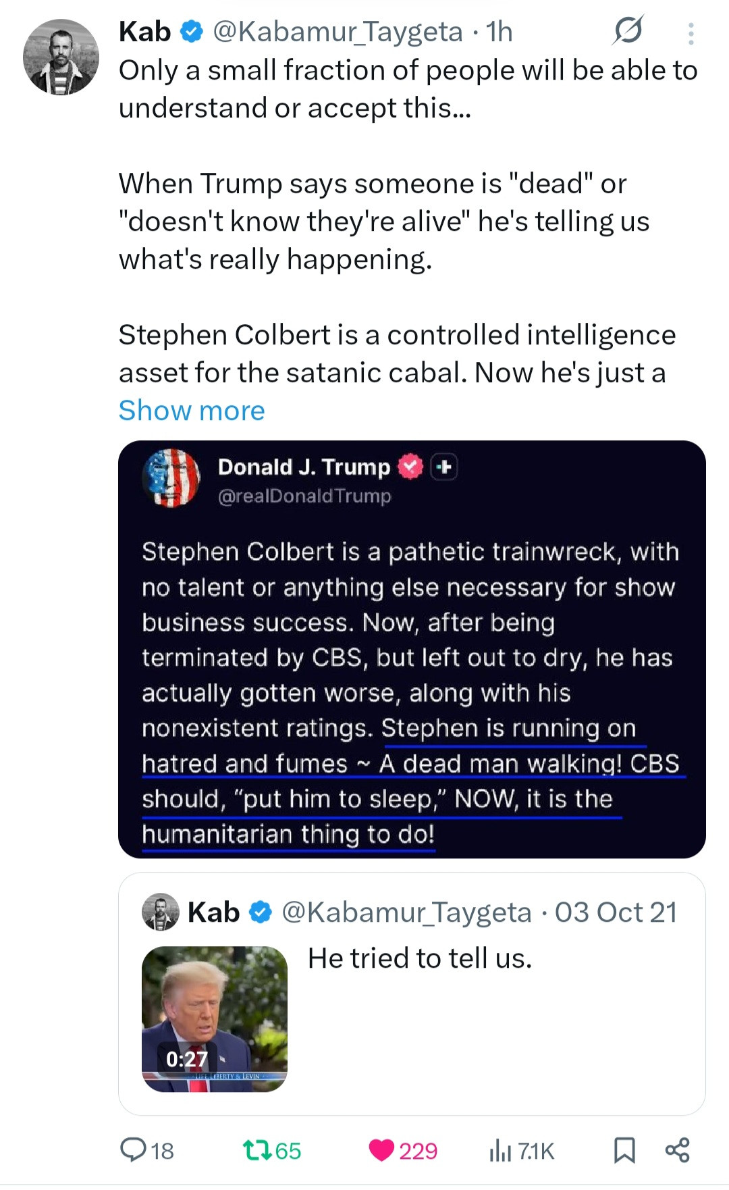Viewport: 729px width, 1190px height.
Task: Tap the verified badge in quoted tweet
Action: tap(261, 912)
